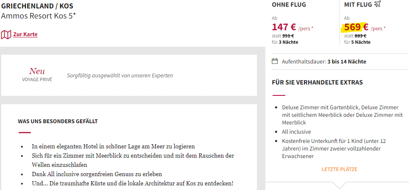Click the crossed-out 883 € original price
This screenshot has width=409, height=190.
pyautogui.click(x=361, y=36)
